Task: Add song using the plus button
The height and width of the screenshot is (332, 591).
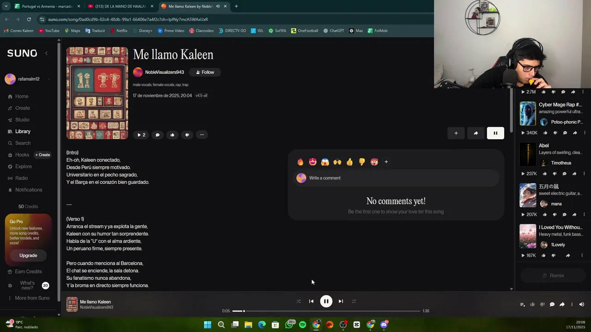Action: click(x=456, y=133)
